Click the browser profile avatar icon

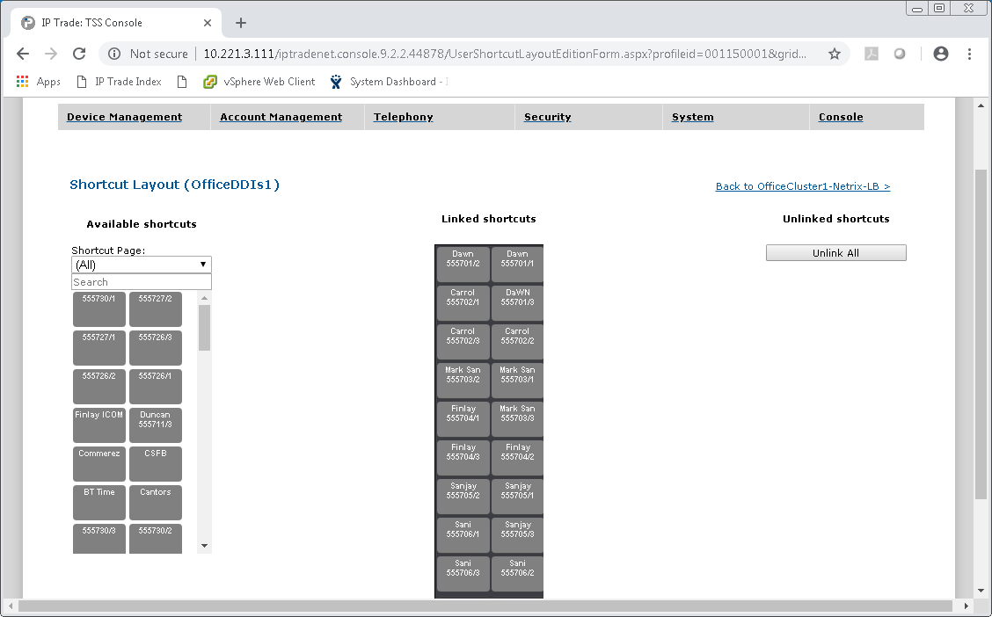[940, 54]
